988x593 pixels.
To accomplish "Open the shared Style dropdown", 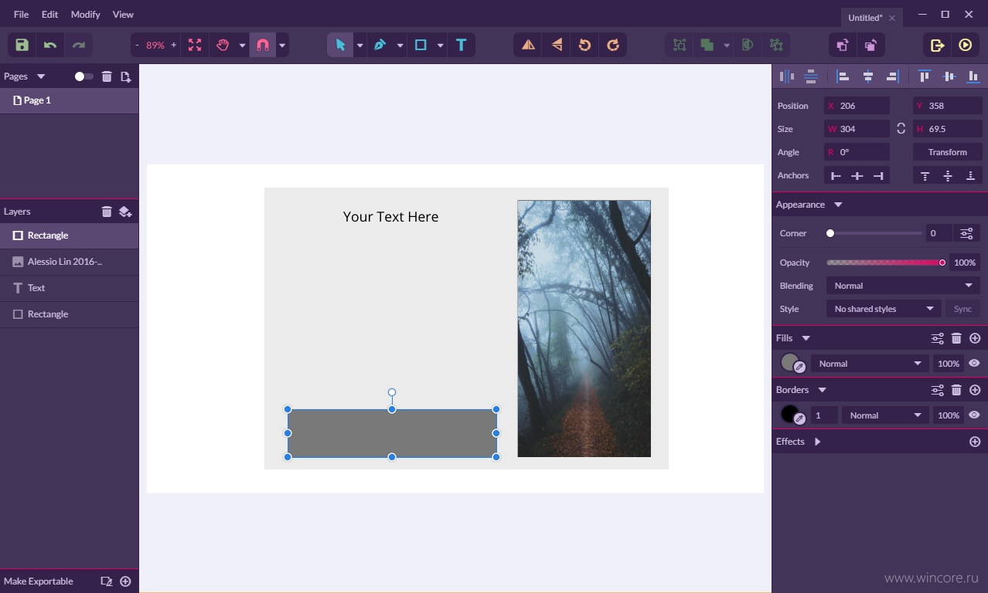I will pyautogui.click(x=884, y=309).
